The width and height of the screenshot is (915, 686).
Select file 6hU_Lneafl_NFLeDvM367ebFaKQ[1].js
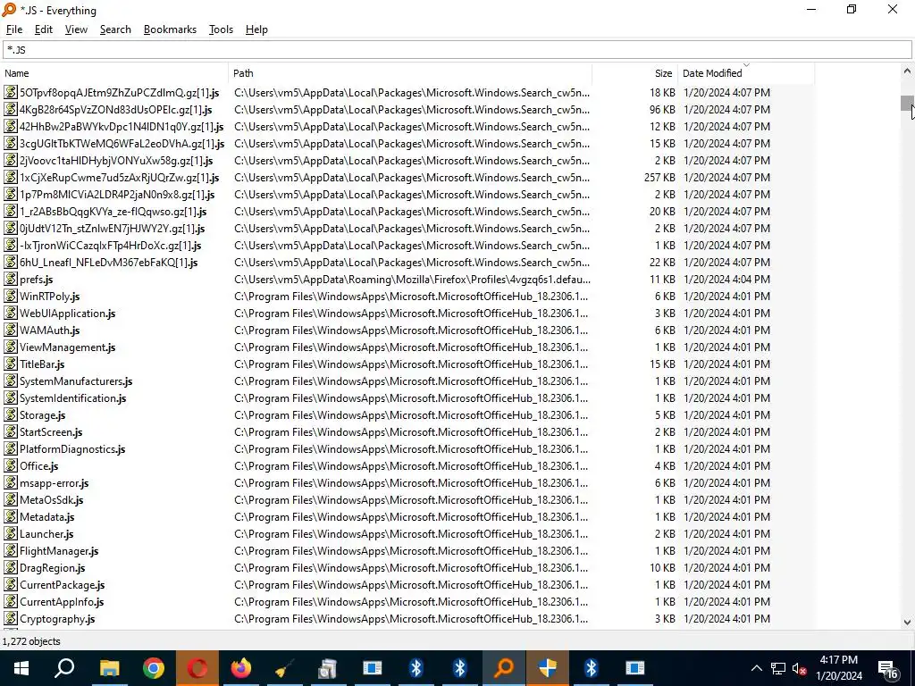tap(108, 263)
